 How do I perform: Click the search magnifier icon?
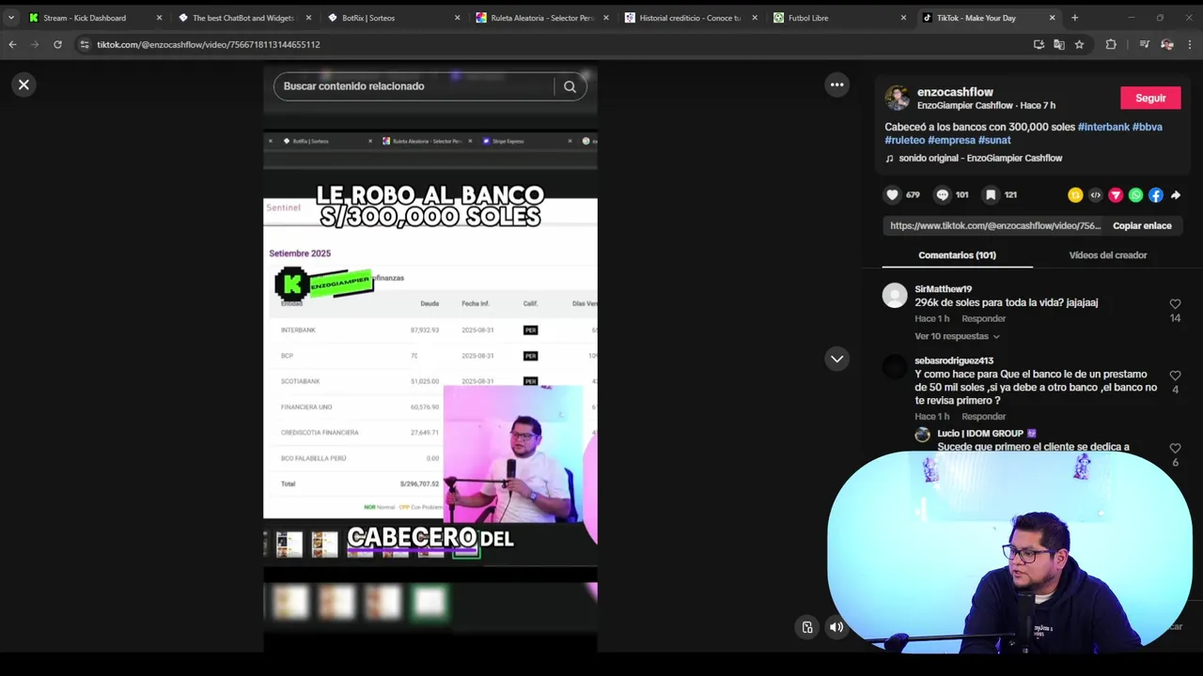pos(570,86)
